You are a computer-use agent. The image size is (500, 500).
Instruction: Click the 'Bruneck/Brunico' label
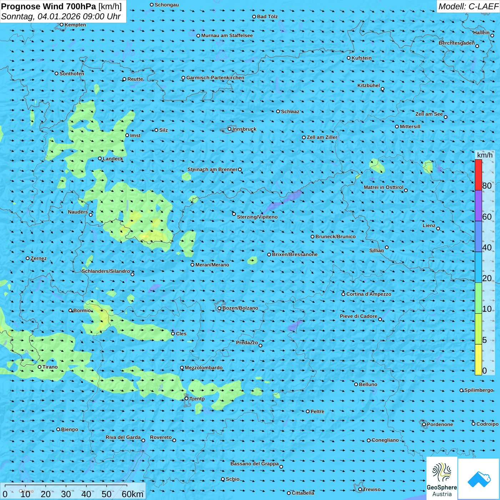pos(336,236)
